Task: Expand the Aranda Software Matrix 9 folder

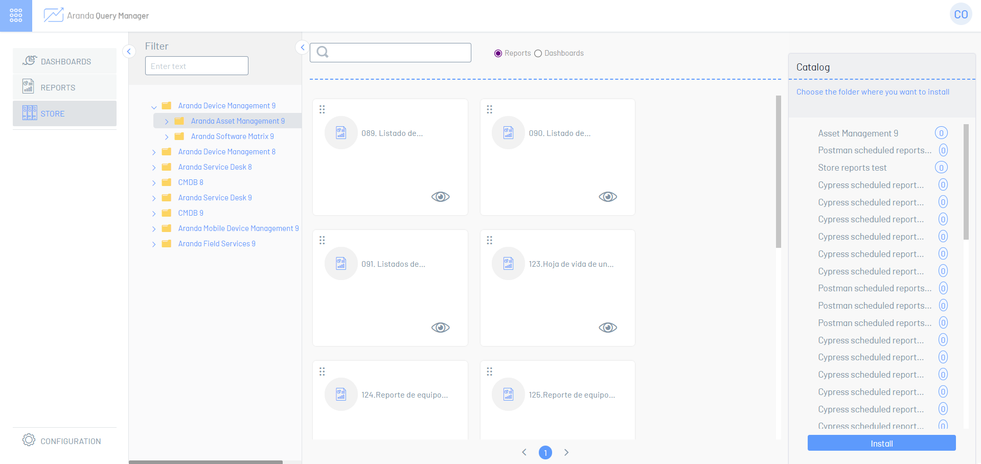Action: point(167,137)
